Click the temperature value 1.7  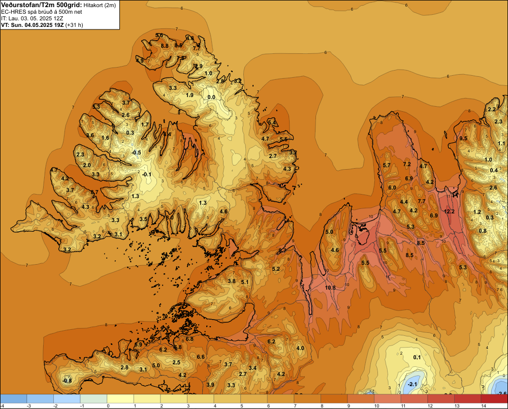point(145,124)
